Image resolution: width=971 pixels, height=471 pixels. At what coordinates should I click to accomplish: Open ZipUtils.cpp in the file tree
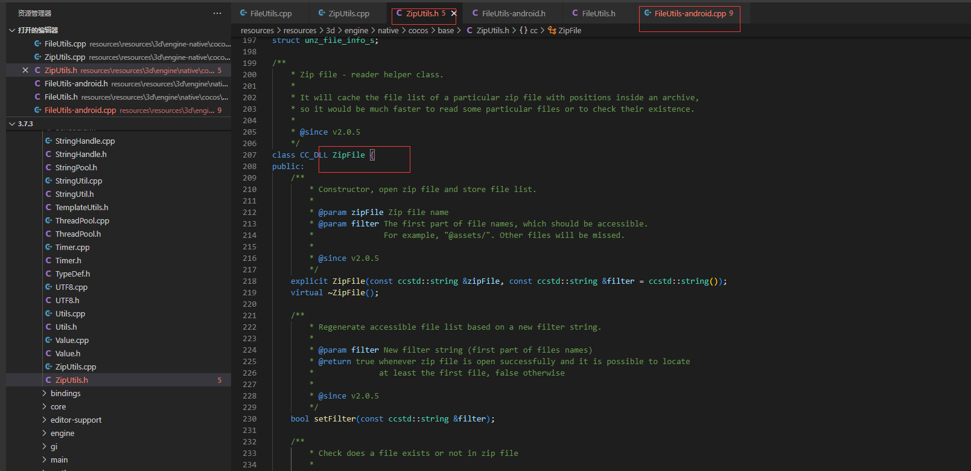(x=75, y=367)
